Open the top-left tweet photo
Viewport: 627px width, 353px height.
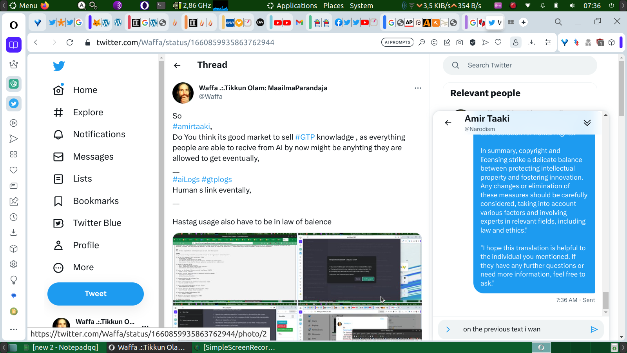(x=235, y=267)
